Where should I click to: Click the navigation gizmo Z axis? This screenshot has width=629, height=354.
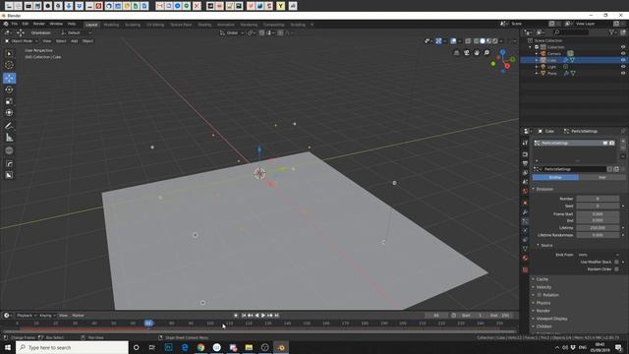pos(502,52)
